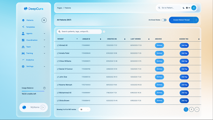Click the Team people icon
Screen dimensions: 213x120
[23, 47]
